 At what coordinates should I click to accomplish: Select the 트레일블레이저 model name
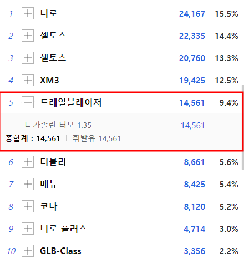(71, 102)
